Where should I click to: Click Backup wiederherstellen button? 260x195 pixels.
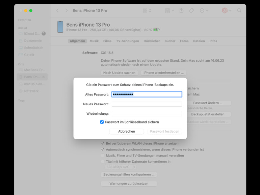point(209,122)
